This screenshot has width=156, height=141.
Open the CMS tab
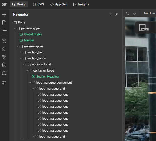click(38, 4)
